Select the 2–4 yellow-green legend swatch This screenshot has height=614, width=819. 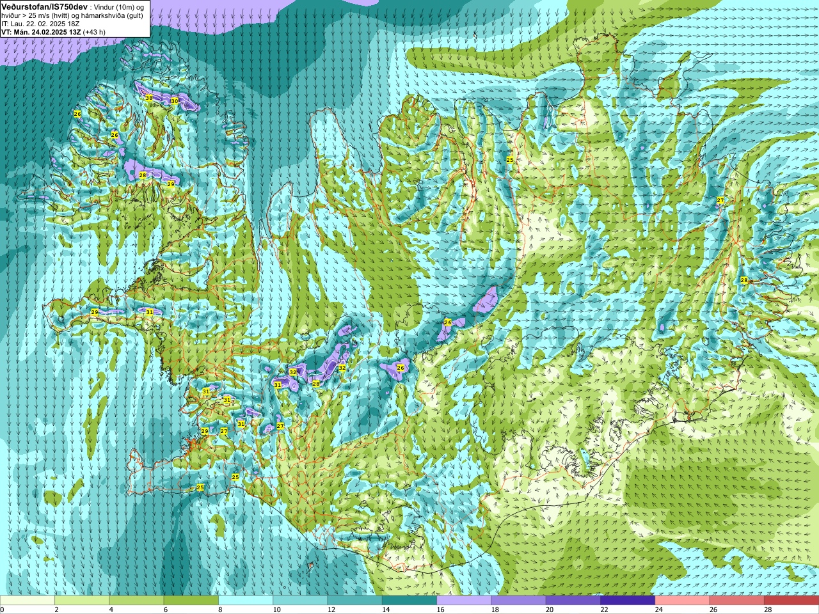82,601
